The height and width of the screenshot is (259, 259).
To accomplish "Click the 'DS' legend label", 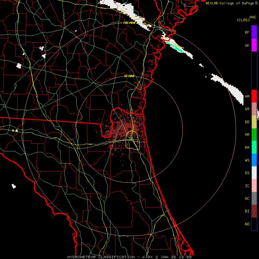I will 247,173.
